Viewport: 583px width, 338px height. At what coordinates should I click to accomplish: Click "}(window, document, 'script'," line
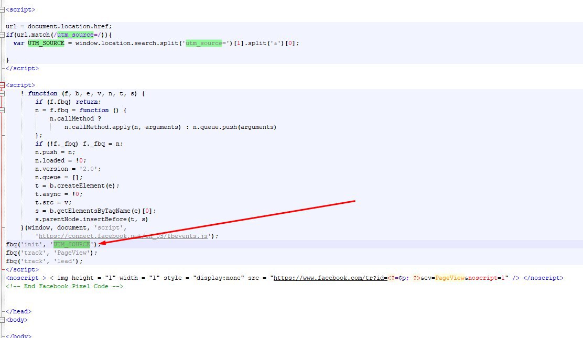(73, 227)
